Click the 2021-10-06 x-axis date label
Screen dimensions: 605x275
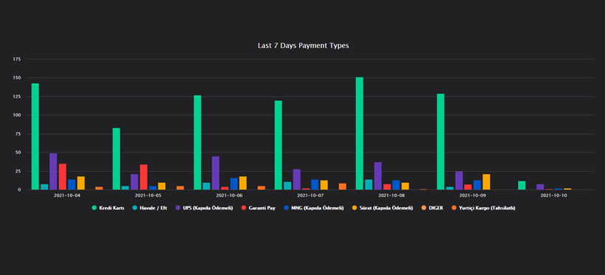(230, 196)
